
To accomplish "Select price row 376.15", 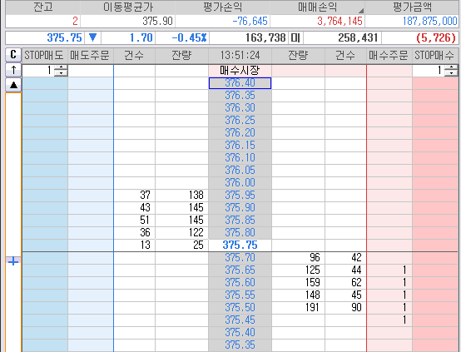I will point(240,146).
